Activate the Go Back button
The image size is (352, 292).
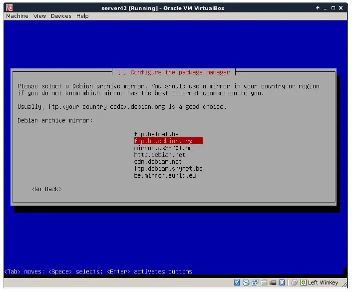click(x=46, y=189)
